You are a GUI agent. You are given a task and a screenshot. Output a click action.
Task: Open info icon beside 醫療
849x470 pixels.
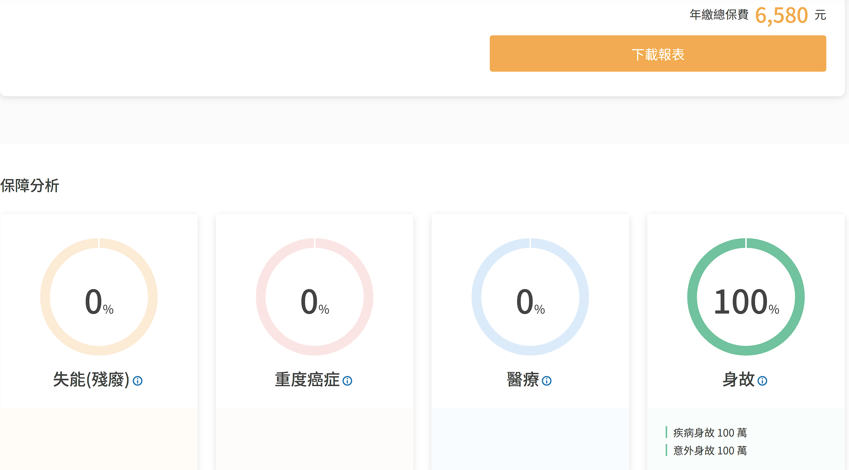click(x=547, y=381)
